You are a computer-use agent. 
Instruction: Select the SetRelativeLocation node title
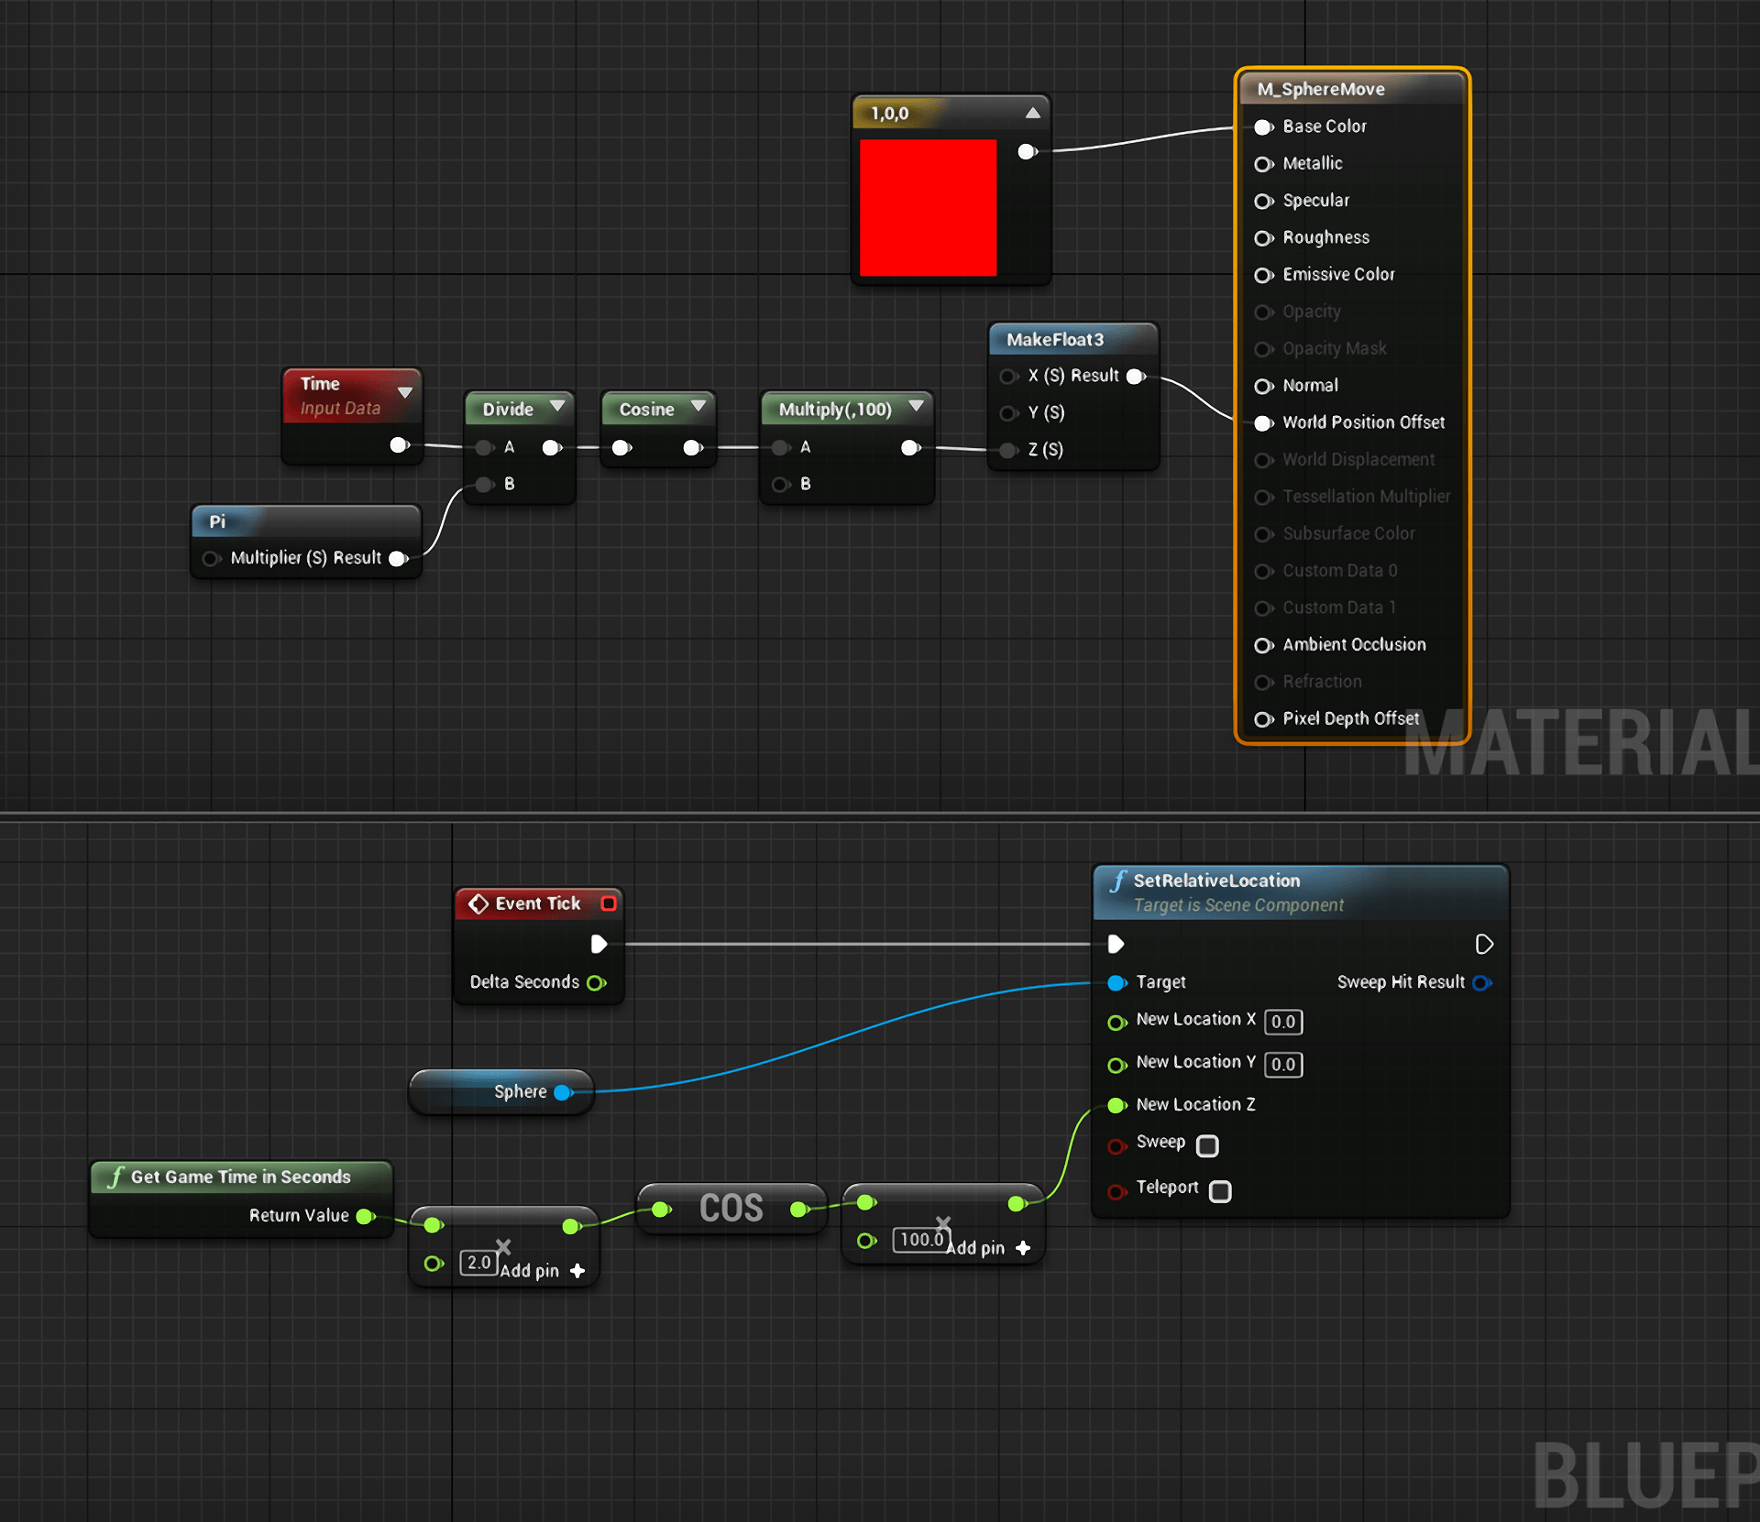coord(1216,881)
